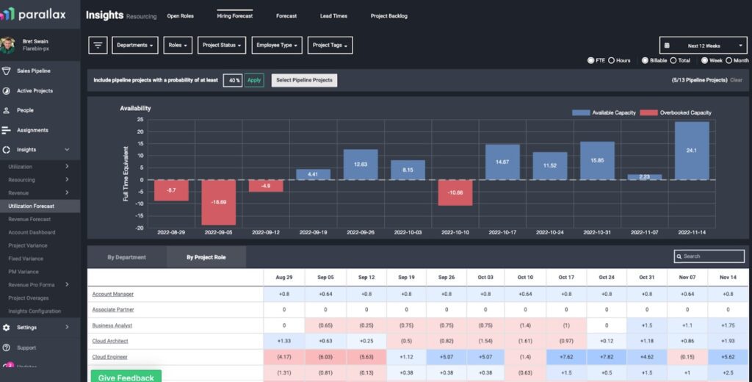The height and width of the screenshot is (382, 752).
Task: Click the Active Projects sidebar icon
Action: (7, 91)
